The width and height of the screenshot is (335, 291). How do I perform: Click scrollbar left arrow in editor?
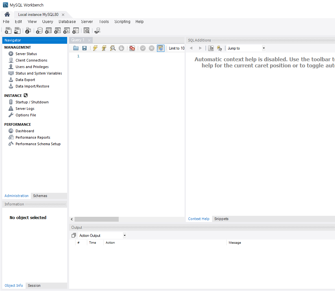(72, 219)
